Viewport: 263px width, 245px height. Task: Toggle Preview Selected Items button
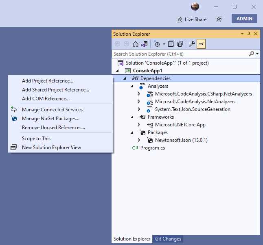point(201,44)
